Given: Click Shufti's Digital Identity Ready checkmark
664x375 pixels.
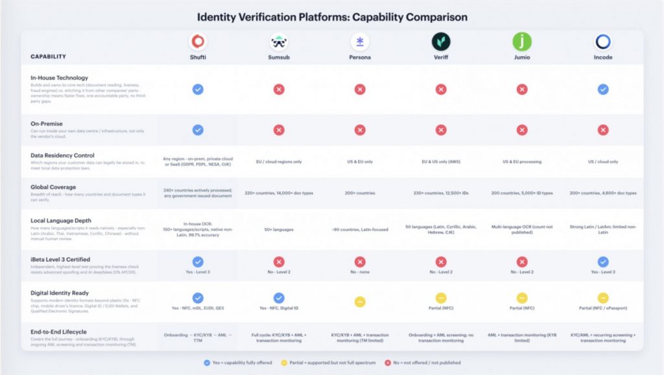Looking at the screenshot, I should point(198,298).
